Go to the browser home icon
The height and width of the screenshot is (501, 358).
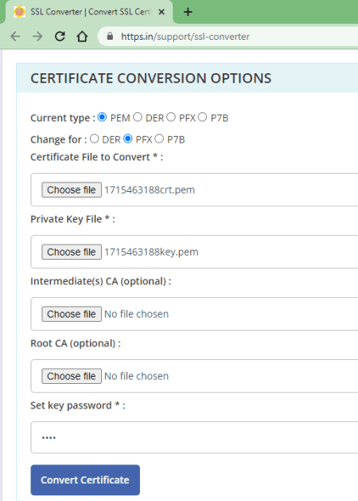coord(82,37)
